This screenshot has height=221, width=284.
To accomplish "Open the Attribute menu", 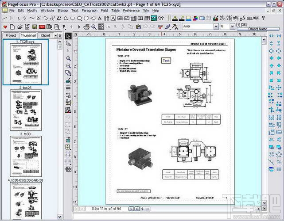I will 47,11.
